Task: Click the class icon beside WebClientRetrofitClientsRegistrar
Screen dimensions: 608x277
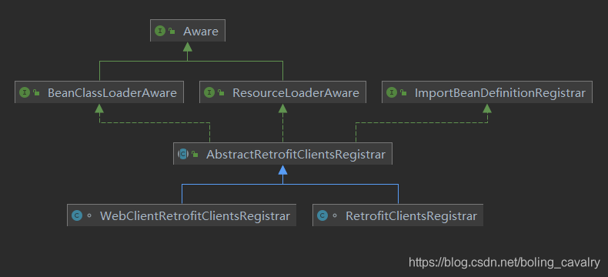Action: click(x=77, y=215)
